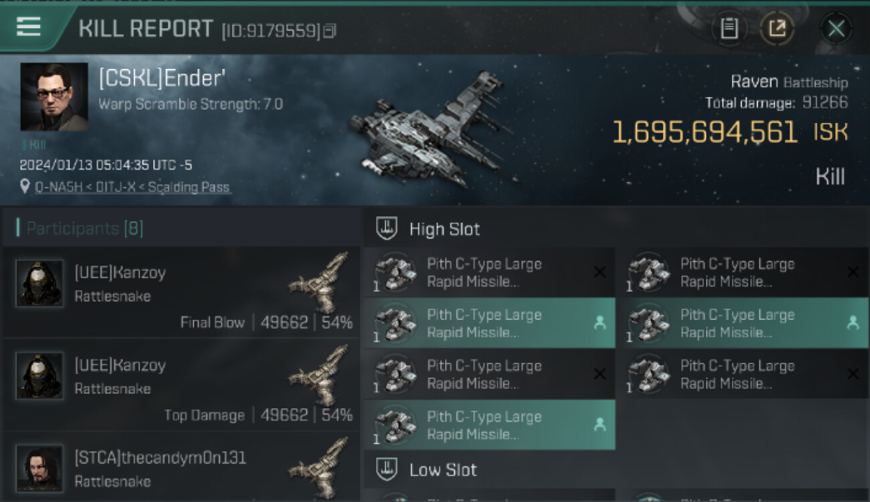Select the Participants [8] tab
The width and height of the screenshot is (870, 502).
pyautogui.click(x=84, y=228)
